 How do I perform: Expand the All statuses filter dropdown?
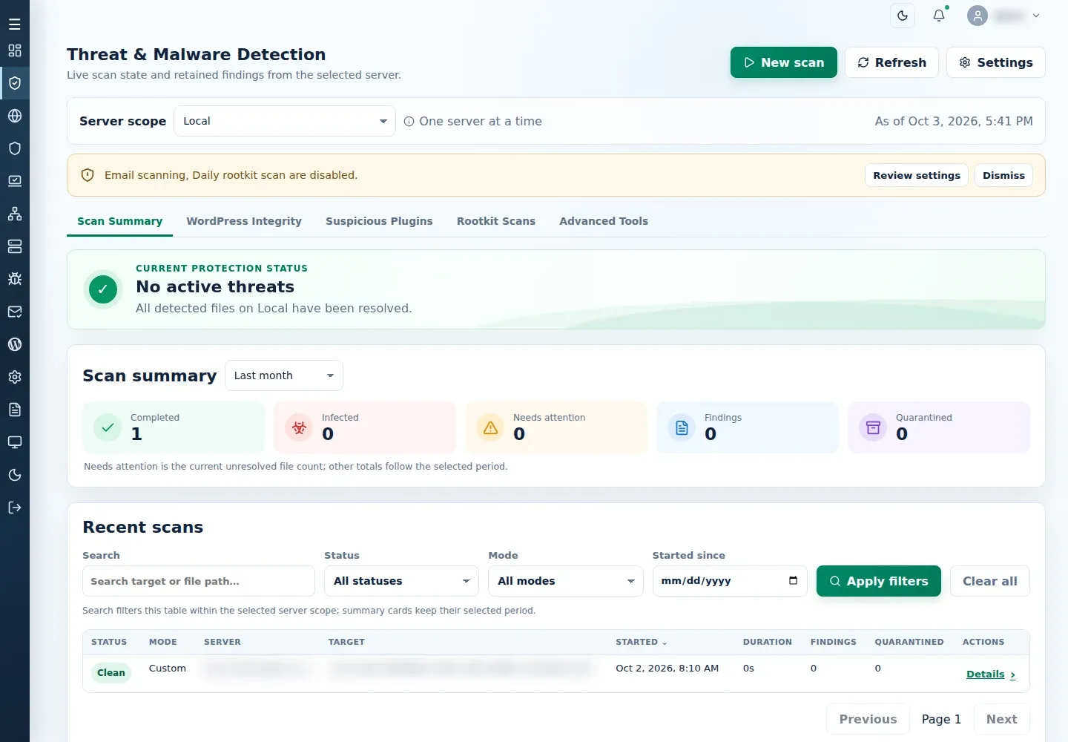pos(401,581)
